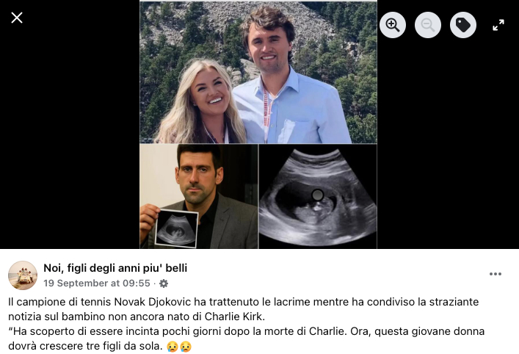The width and height of the screenshot is (519, 354).
Task: Click the small ultrasound print held in hand
Action: pos(176,228)
